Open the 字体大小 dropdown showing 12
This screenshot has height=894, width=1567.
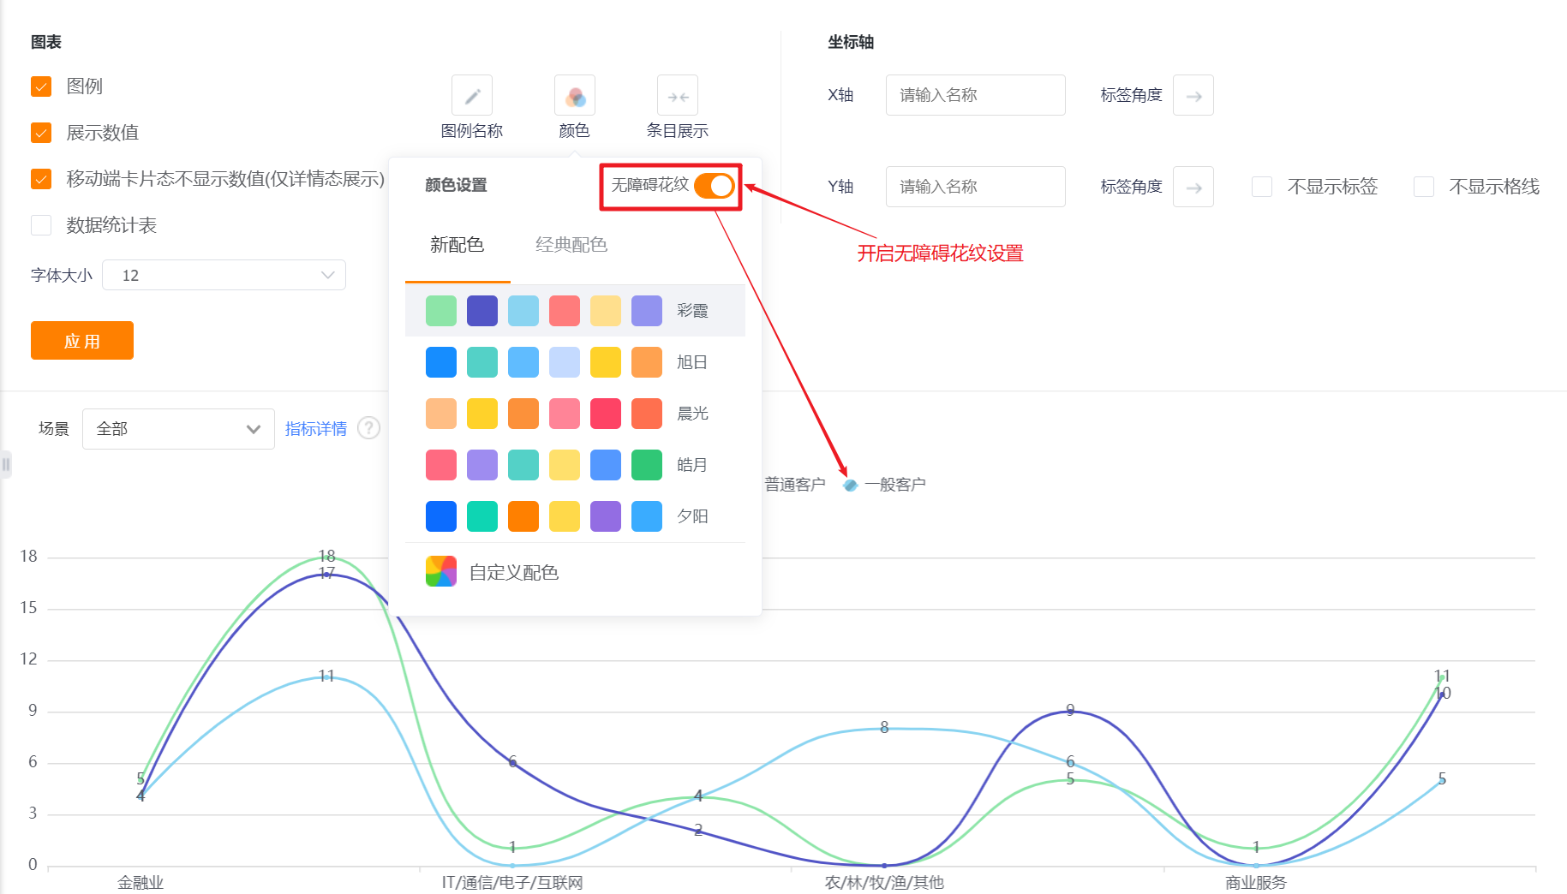[224, 275]
